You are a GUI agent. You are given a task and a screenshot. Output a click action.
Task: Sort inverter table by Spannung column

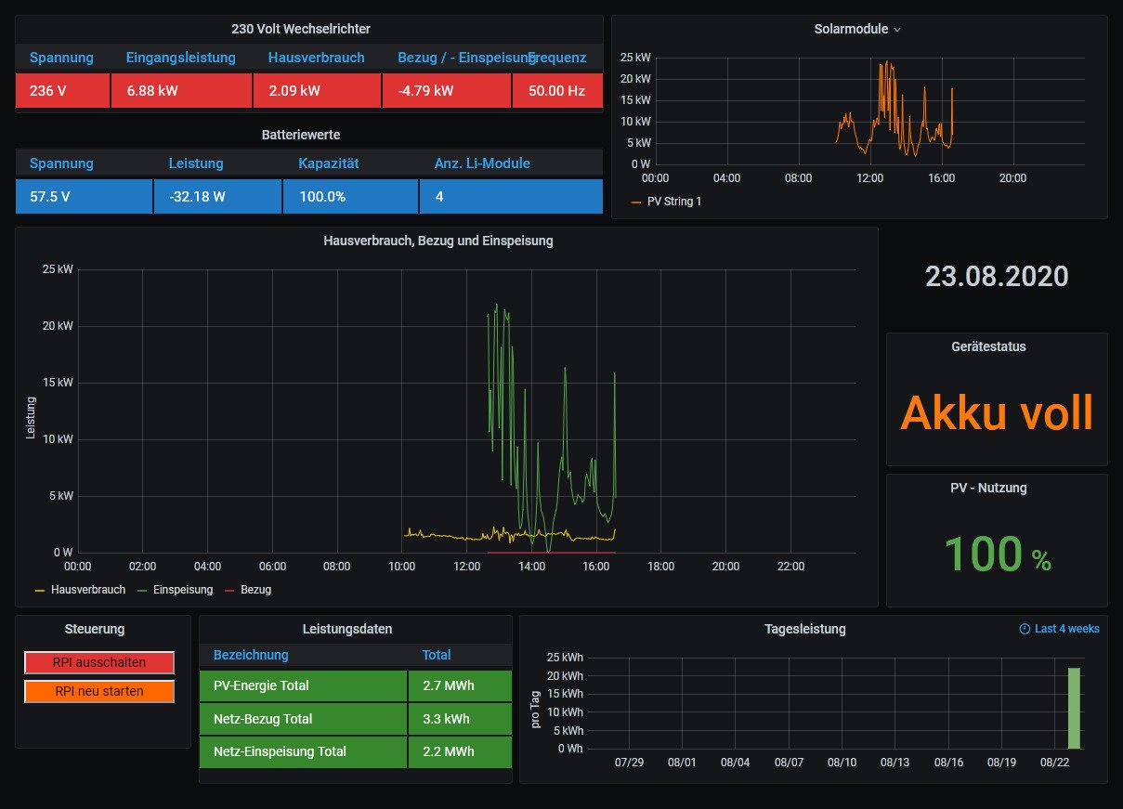[61, 58]
